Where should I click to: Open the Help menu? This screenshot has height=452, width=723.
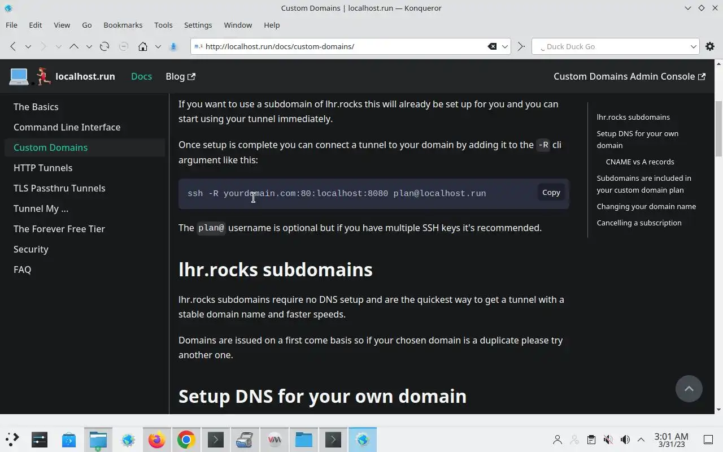tap(272, 25)
